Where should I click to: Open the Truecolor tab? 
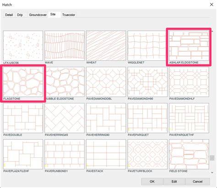69,15
